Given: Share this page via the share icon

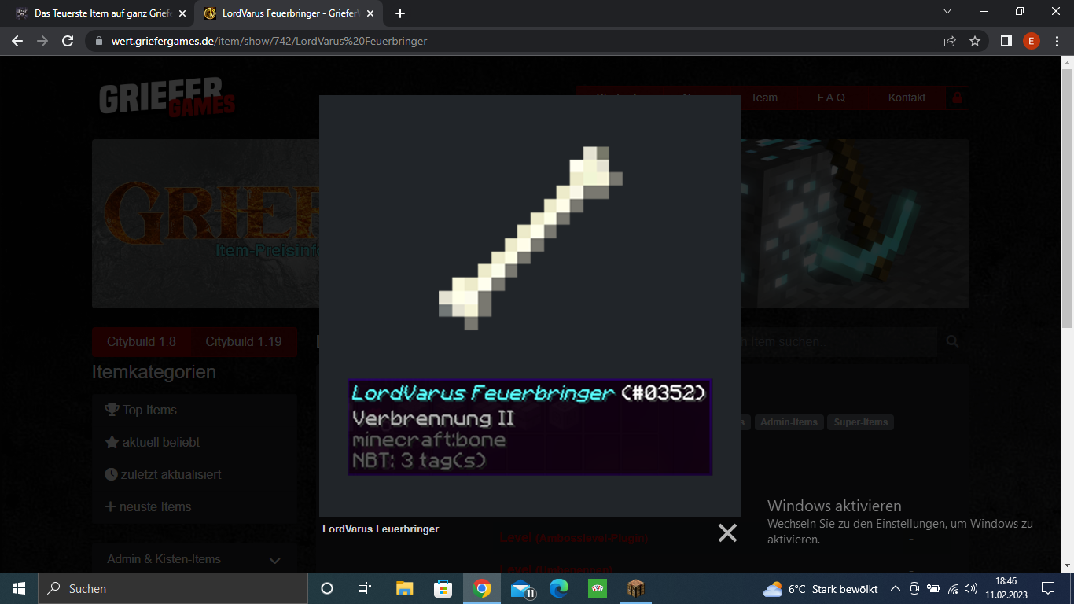Looking at the screenshot, I should coord(950,41).
